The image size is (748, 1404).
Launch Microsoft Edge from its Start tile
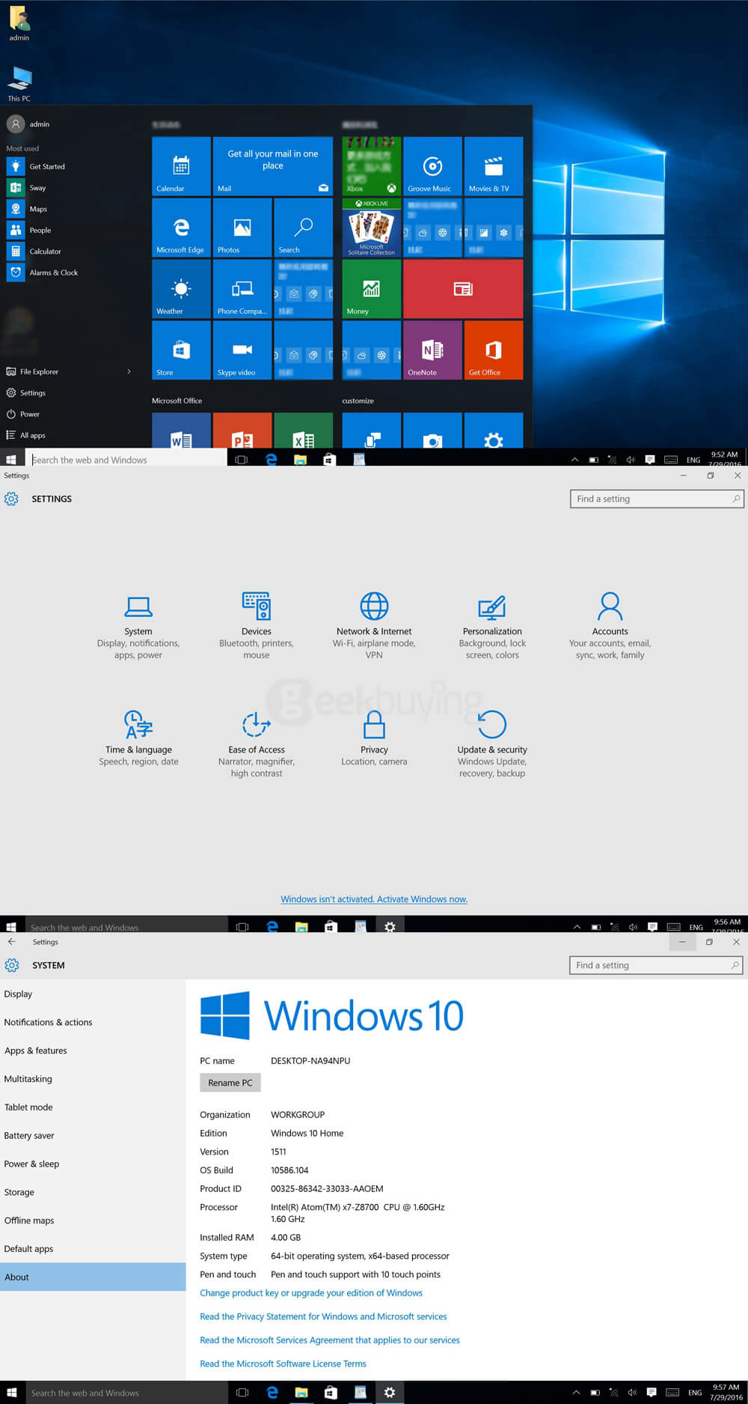coord(181,228)
